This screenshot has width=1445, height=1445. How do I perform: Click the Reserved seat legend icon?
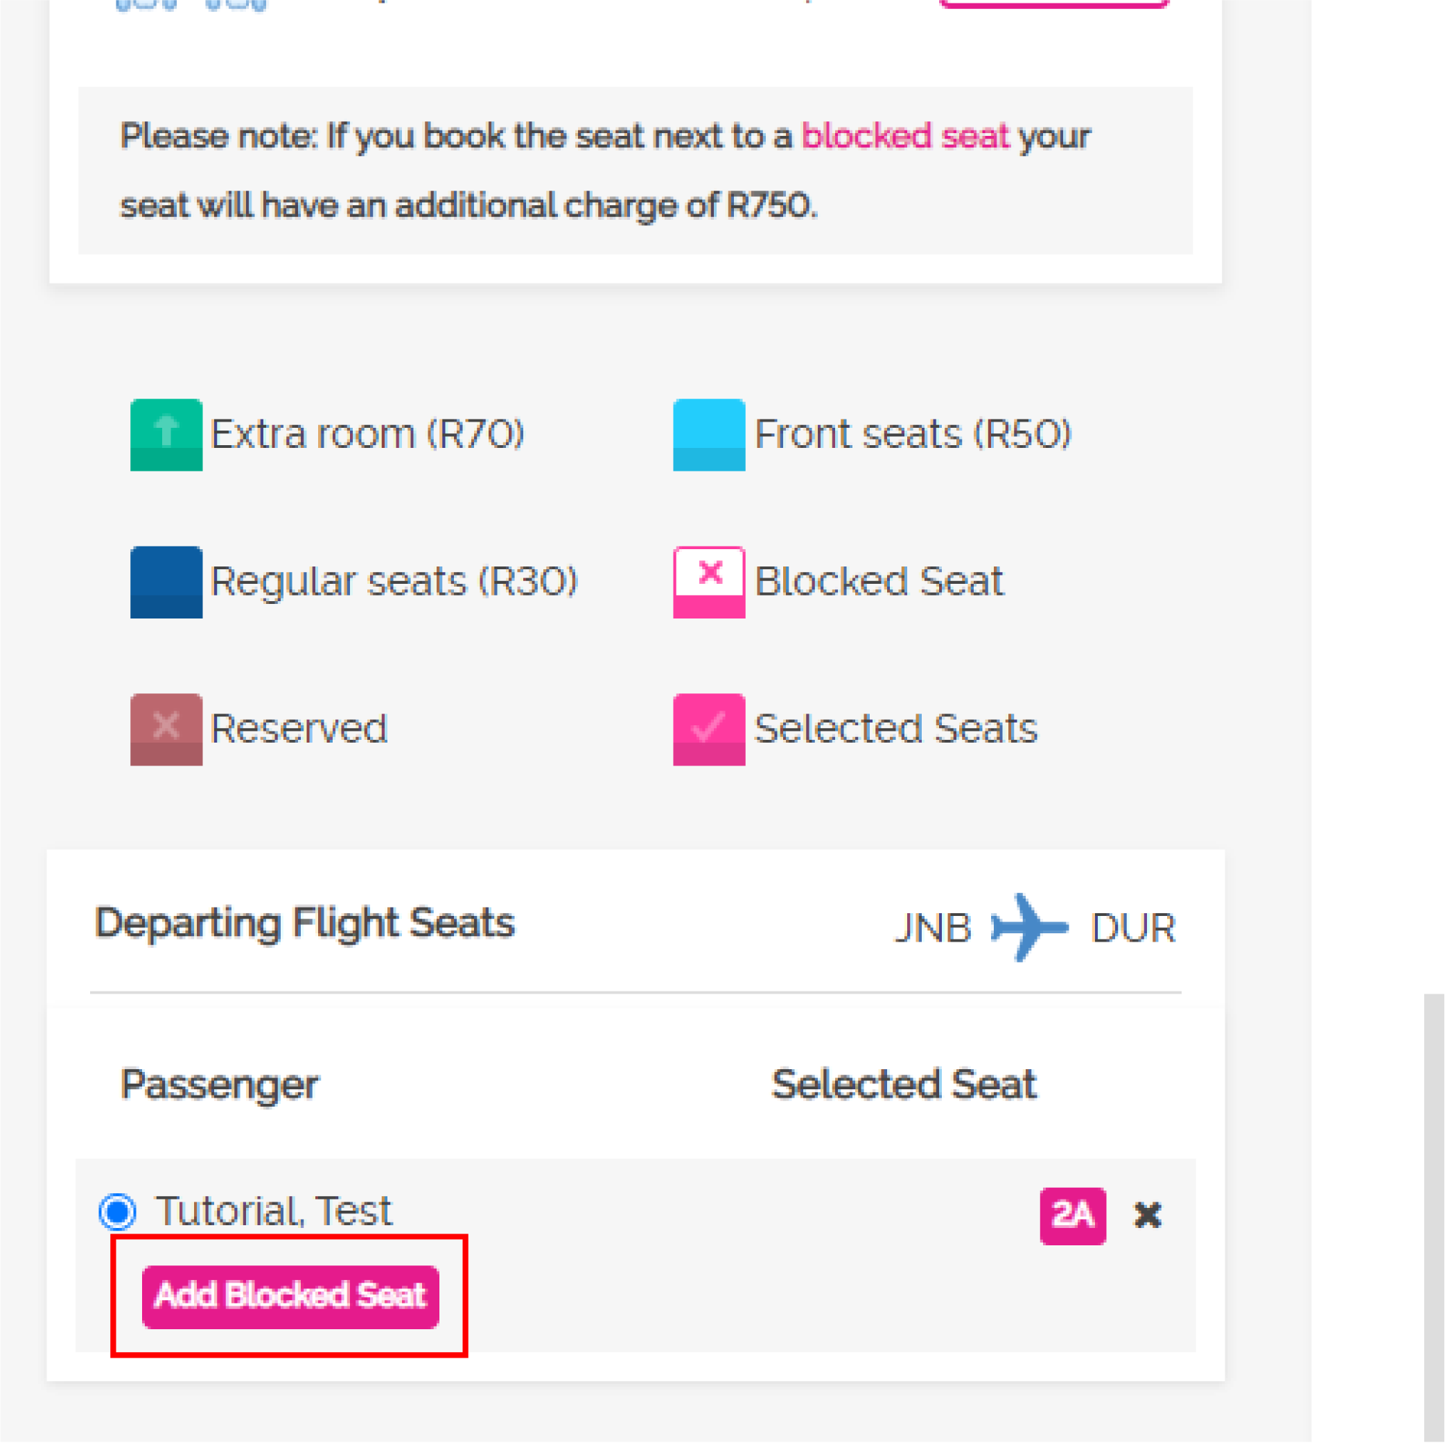(x=166, y=729)
